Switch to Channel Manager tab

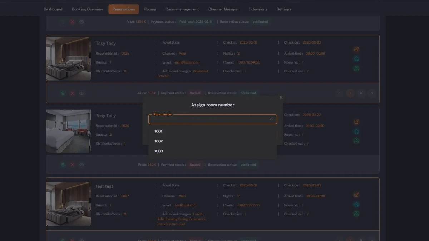(x=223, y=9)
